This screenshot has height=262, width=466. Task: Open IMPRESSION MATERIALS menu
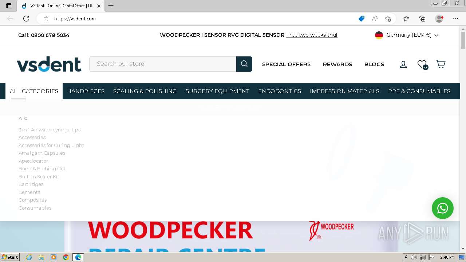[345, 91]
